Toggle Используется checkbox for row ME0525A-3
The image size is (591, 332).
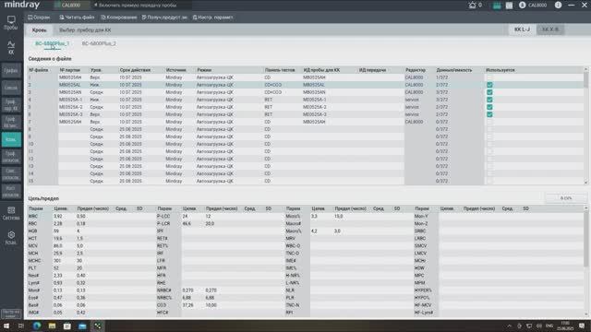pyautogui.click(x=489, y=114)
